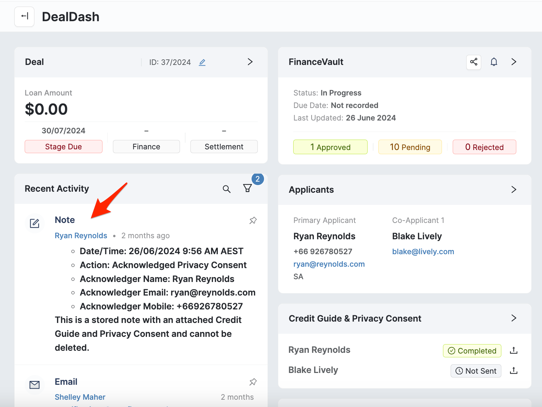The image size is (542, 407).
Task: Select the Finance stage tab
Action: pos(146,147)
